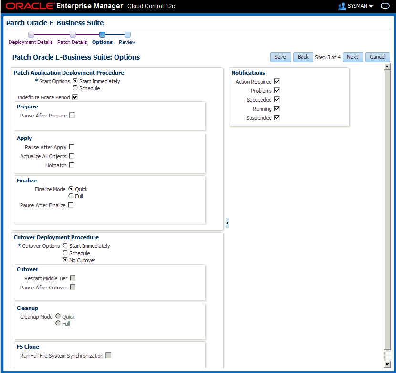This screenshot has height=373, width=396.
Task: Enable Pause After Apply
Action: tap(72, 147)
